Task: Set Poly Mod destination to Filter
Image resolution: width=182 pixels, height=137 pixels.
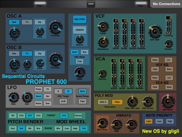Action: pos(117,102)
